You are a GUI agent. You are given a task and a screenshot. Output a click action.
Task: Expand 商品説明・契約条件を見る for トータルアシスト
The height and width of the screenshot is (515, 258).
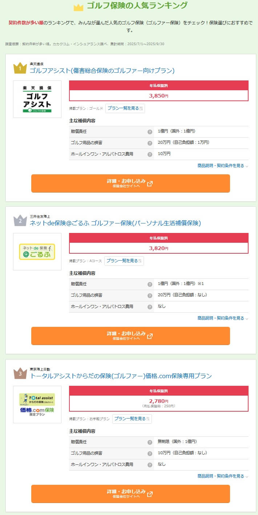[x=222, y=476]
